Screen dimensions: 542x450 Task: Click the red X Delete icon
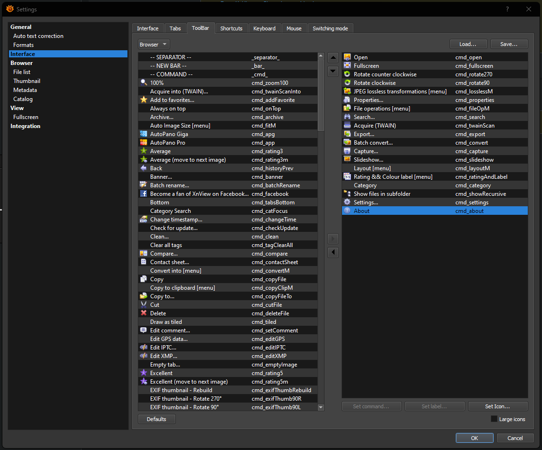pyautogui.click(x=144, y=313)
